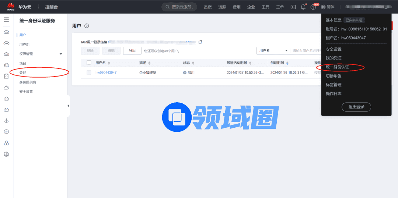Click the 导出 export button
Viewport: 398px width, 198px height.
tap(132, 50)
